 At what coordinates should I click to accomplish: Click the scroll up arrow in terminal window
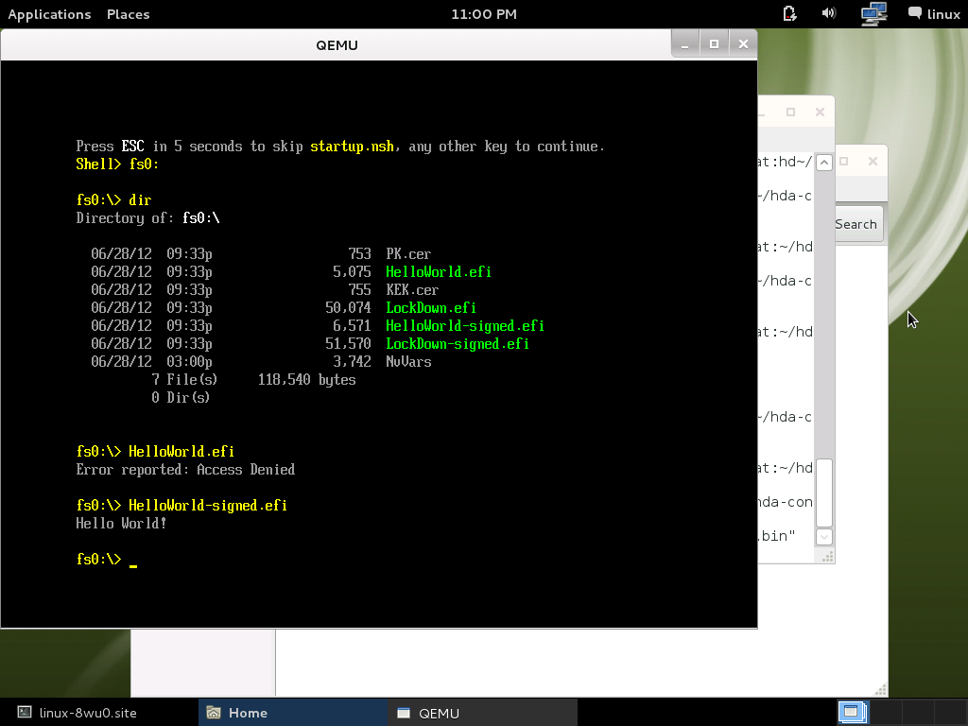click(823, 163)
